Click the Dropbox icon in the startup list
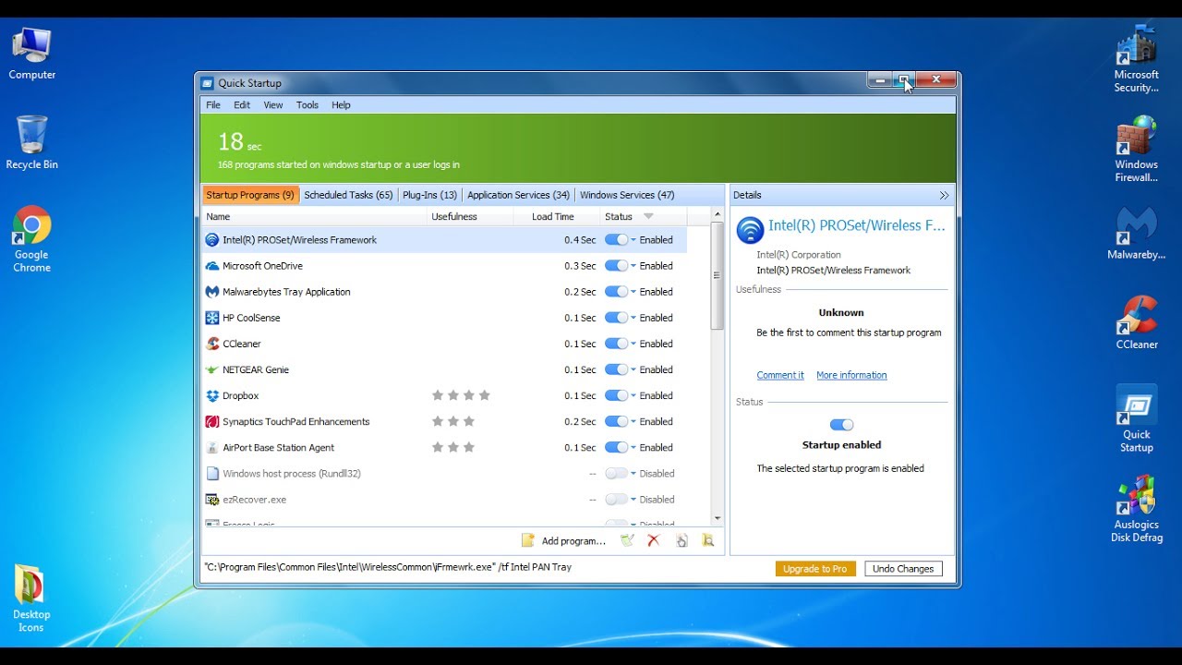The image size is (1182, 665). (212, 395)
